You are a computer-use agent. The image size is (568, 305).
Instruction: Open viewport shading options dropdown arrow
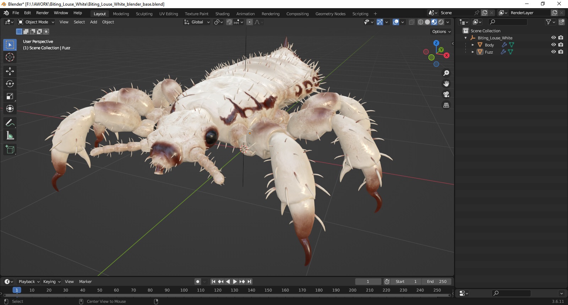click(x=448, y=22)
